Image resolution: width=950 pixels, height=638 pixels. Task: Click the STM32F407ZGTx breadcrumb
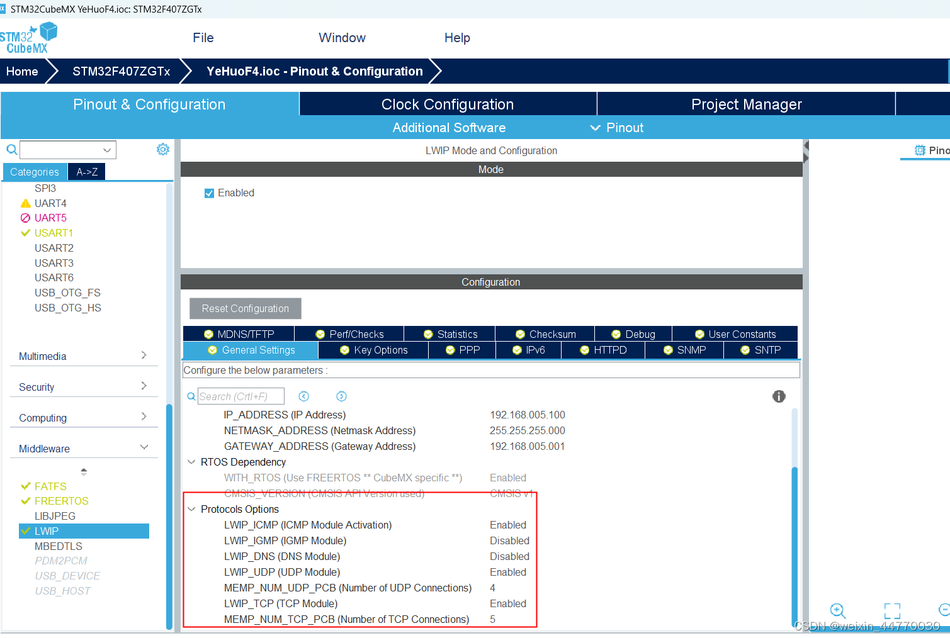tap(121, 71)
